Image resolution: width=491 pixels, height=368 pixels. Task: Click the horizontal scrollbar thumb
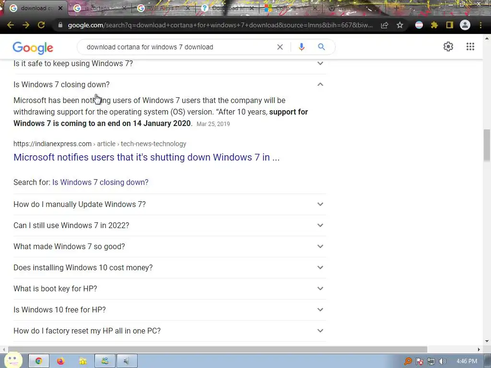pyautogui.click(x=218, y=349)
